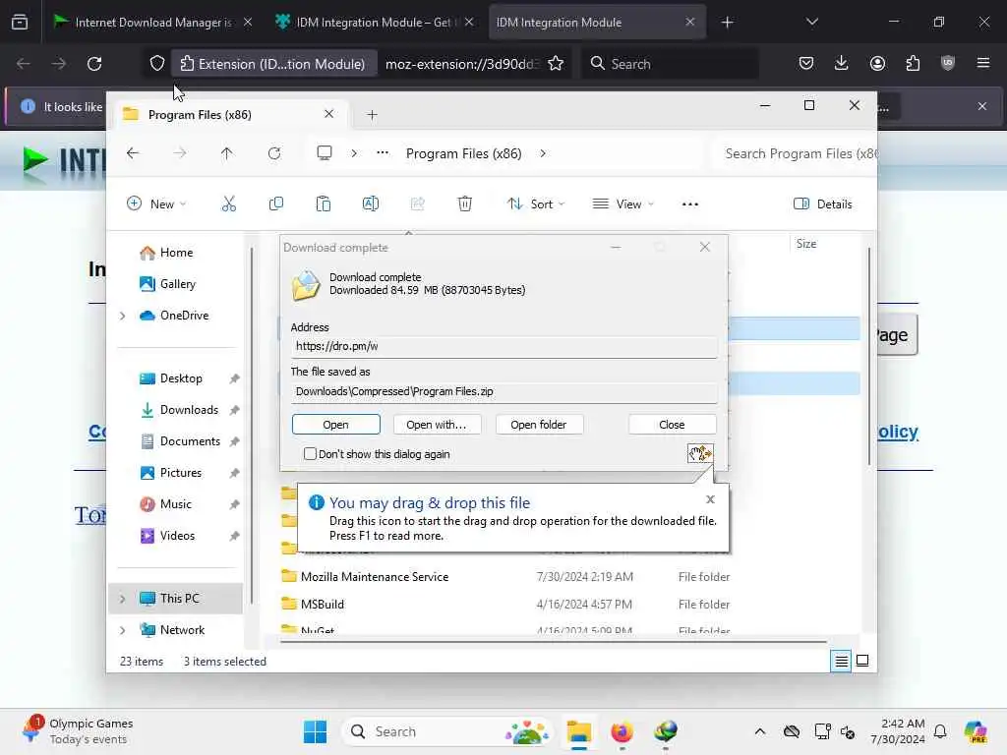1007x755 pixels.
Task: Add a new File Explorer tab
Action: (372, 115)
